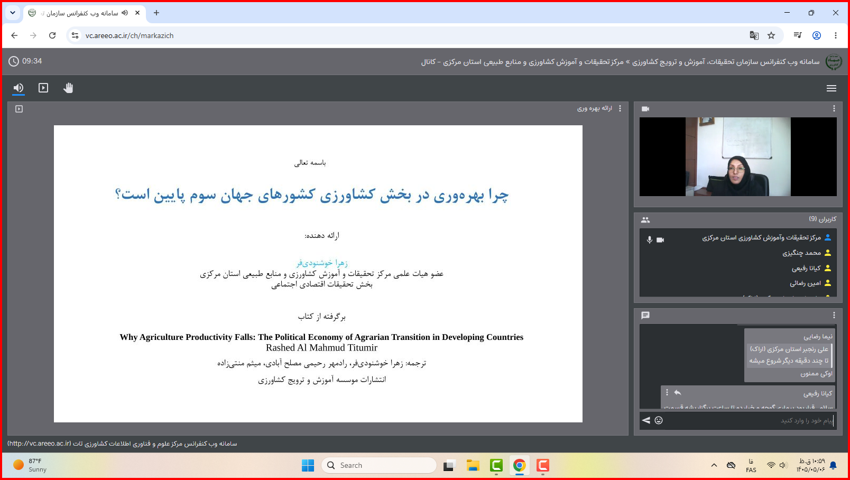
Task: Click the taskbar Search box
Action: coord(379,465)
